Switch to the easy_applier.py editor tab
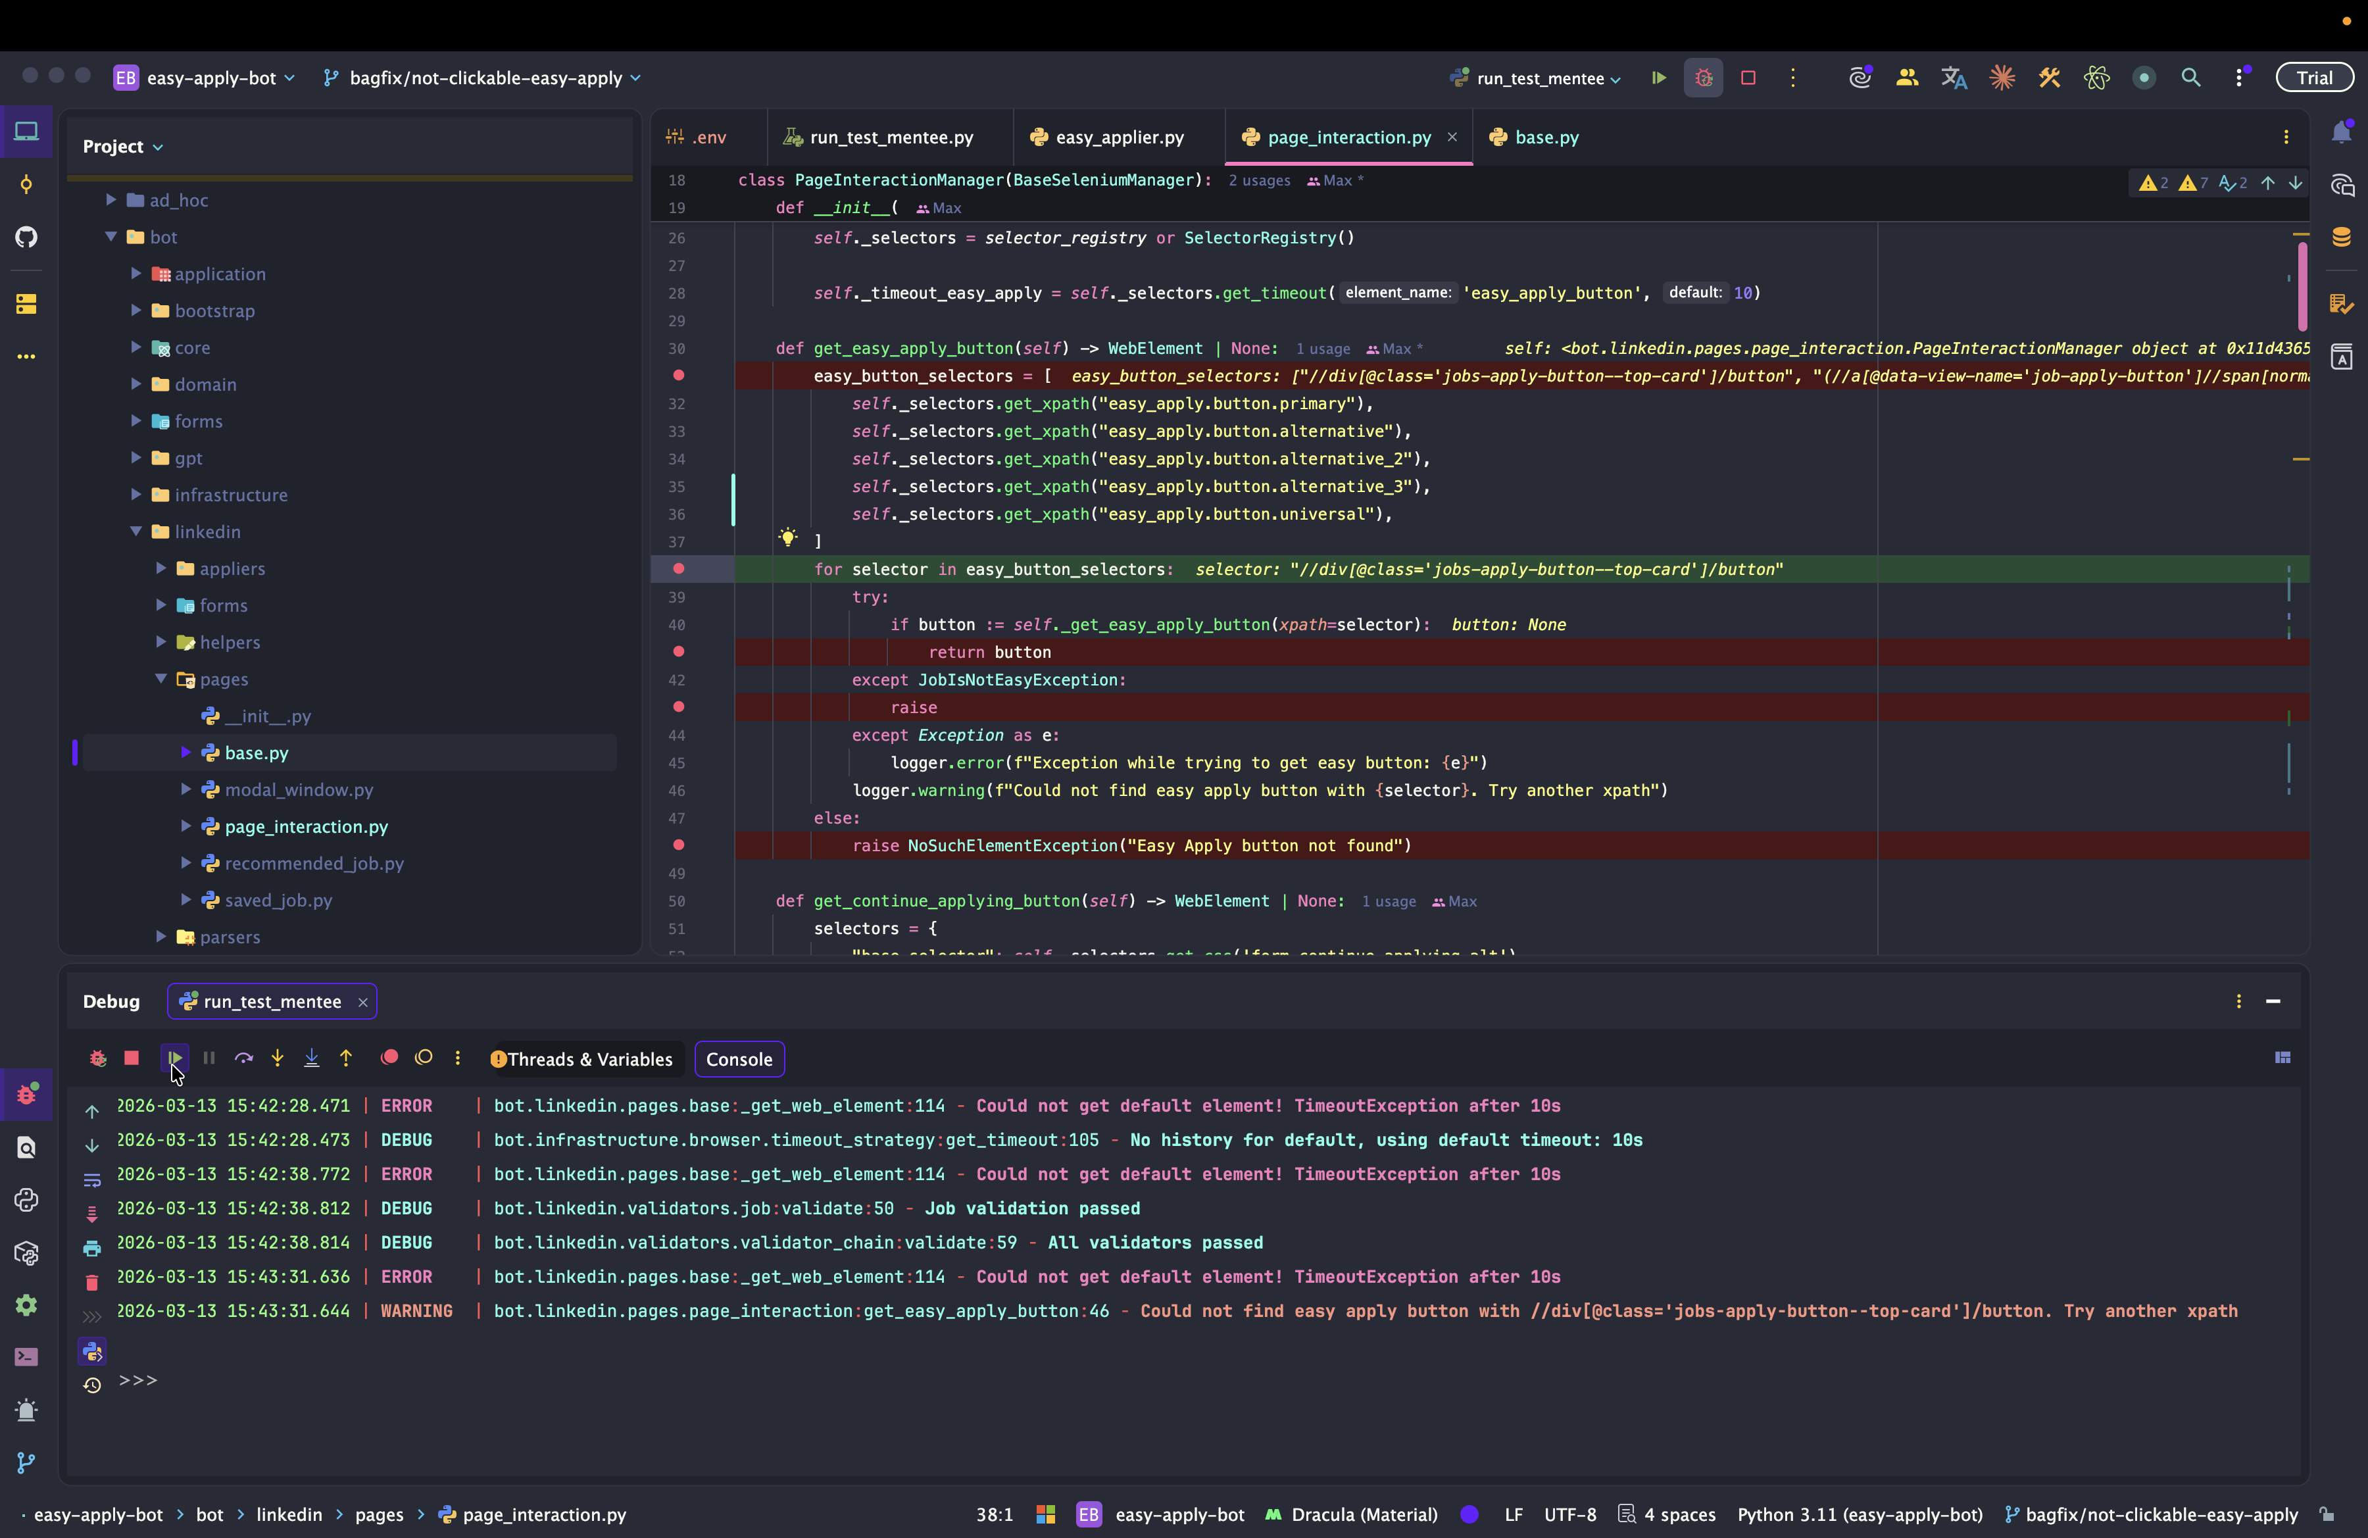The height and width of the screenshot is (1538, 2368). (x=1118, y=137)
